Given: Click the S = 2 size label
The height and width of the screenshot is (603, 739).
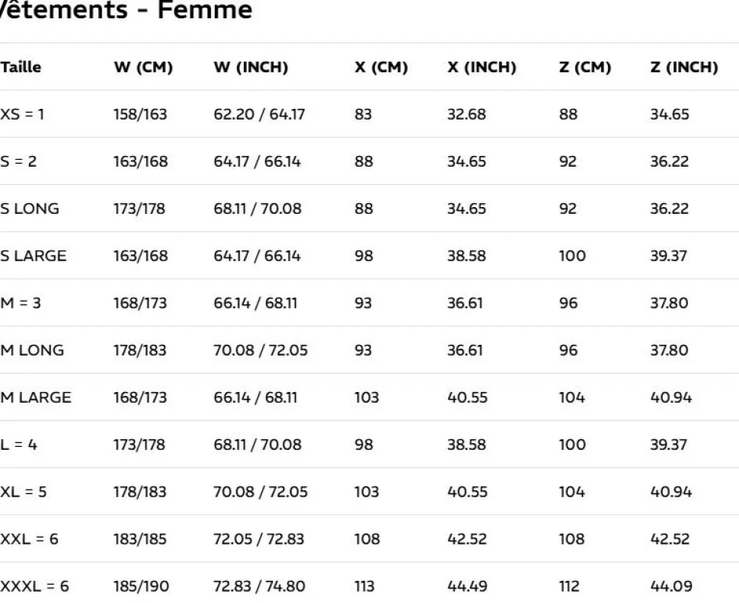Looking at the screenshot, I should pos(18,161).
